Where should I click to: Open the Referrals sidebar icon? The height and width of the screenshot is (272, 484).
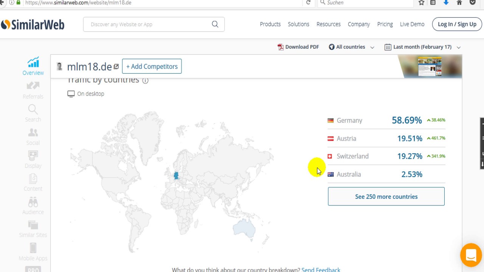point(33,86)
